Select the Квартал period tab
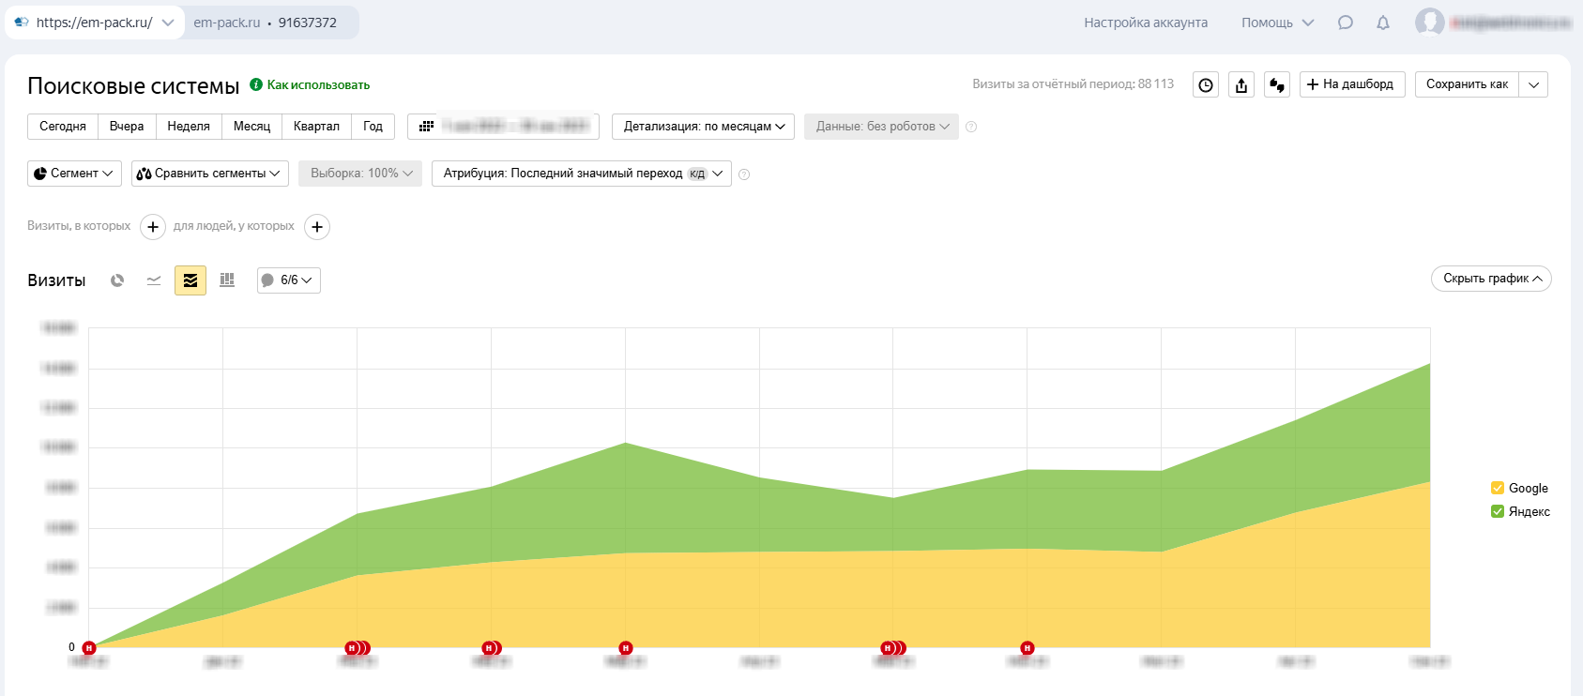This screenshot has width=1583, height=696. click(x=316, y=127)
